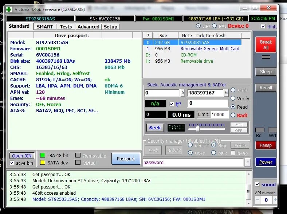Viewport: 287px width, 214px height.
Task: Select the Removable Generic-Multi-Card row
Action: [x=192, y=49]
